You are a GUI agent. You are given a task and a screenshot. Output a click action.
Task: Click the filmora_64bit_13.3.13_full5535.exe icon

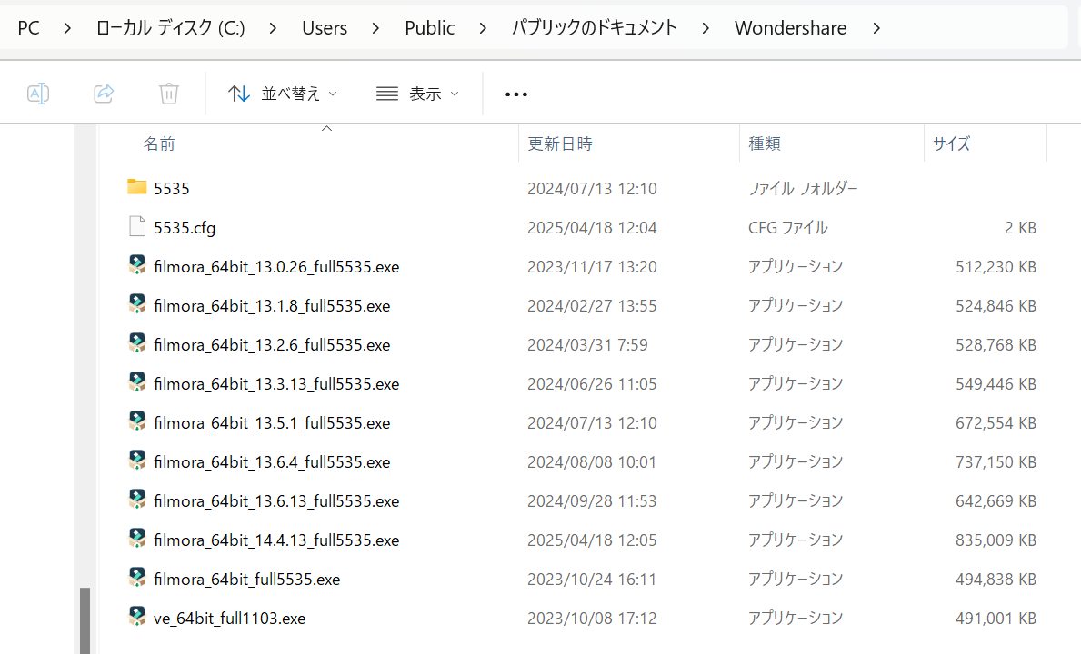click(137, 382)
